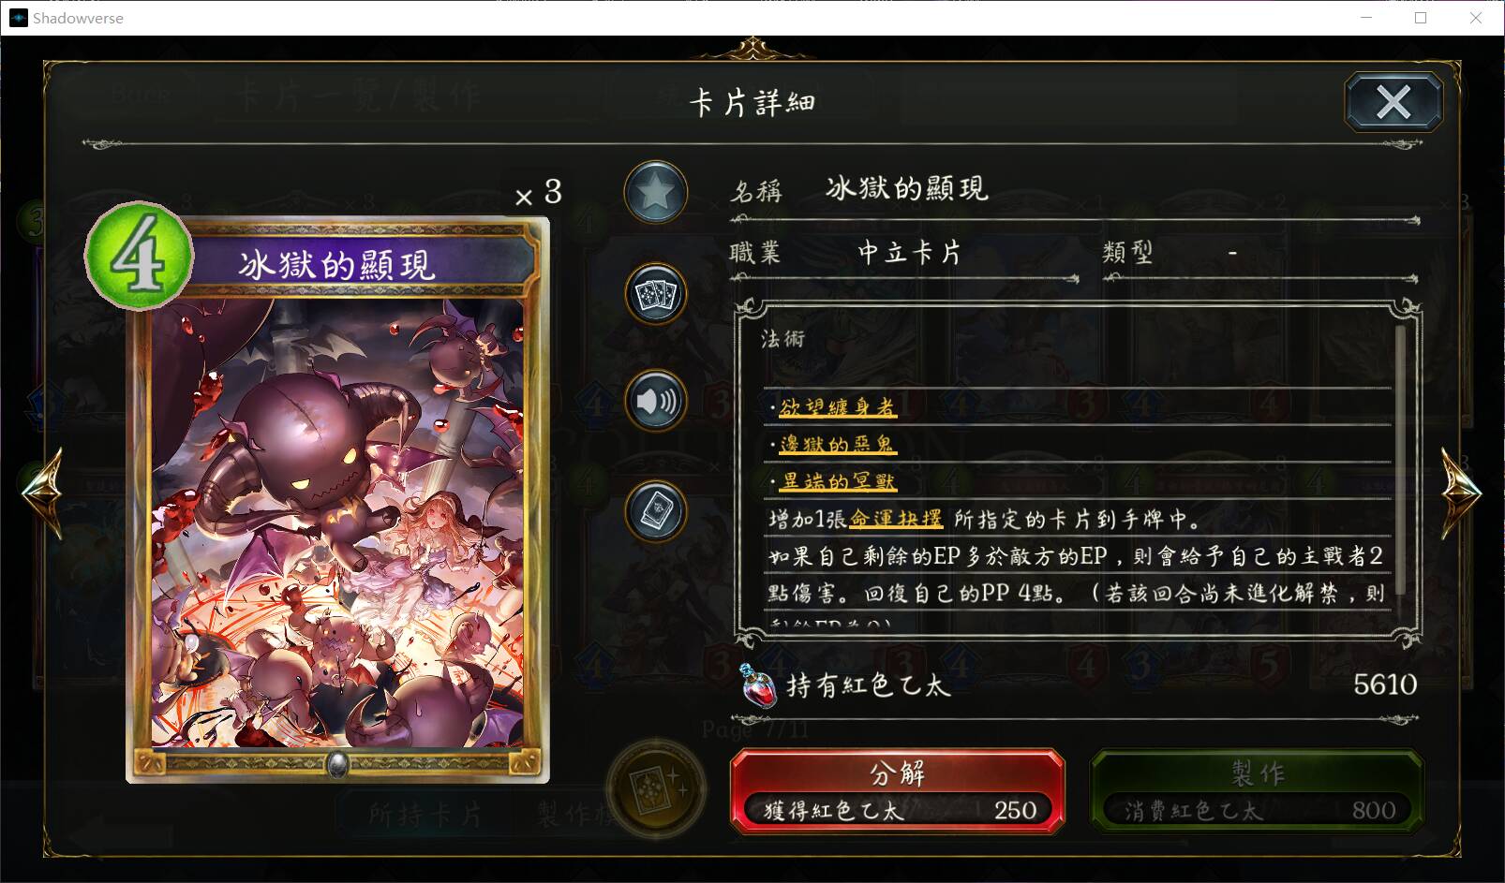Open the 異端的冥獸 card link

(x=838, y=481)
